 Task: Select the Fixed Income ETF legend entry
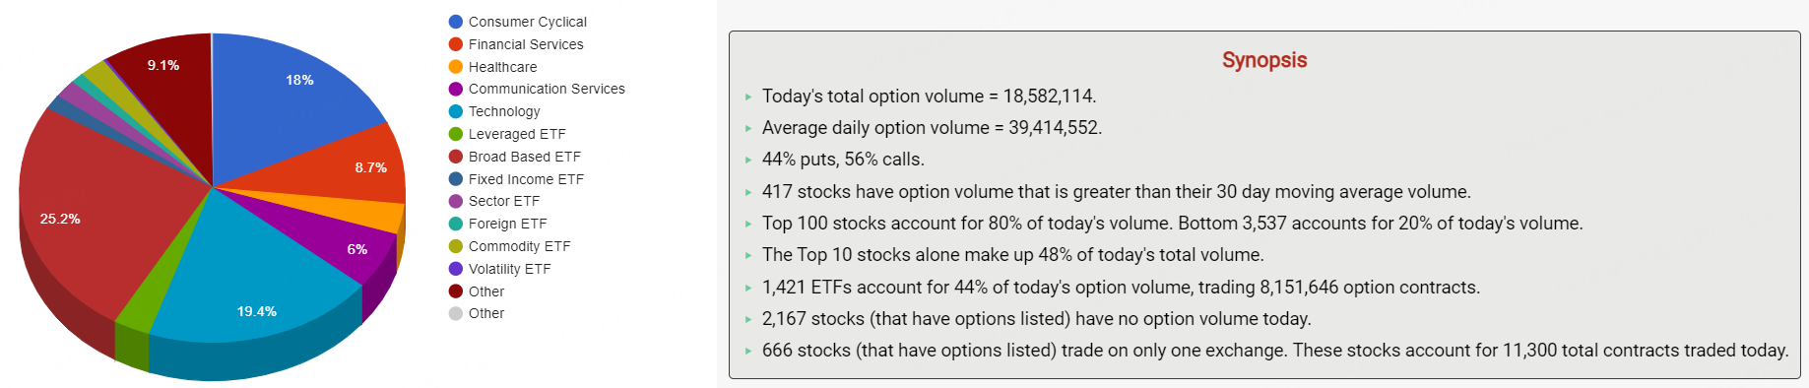pos(516,179)
